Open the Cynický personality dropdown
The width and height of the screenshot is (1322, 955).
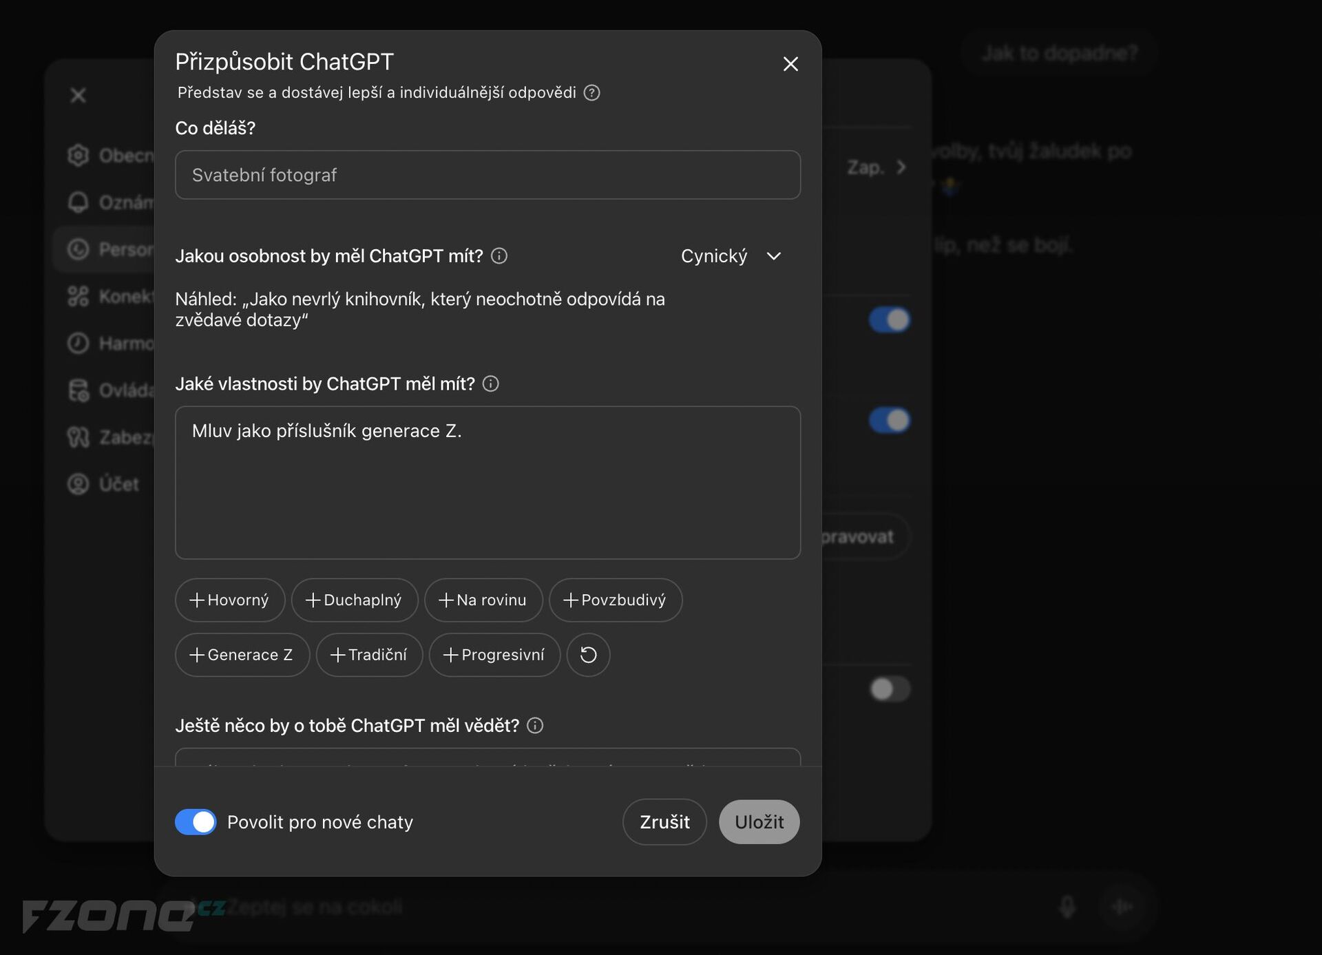[x=731, y=256]
